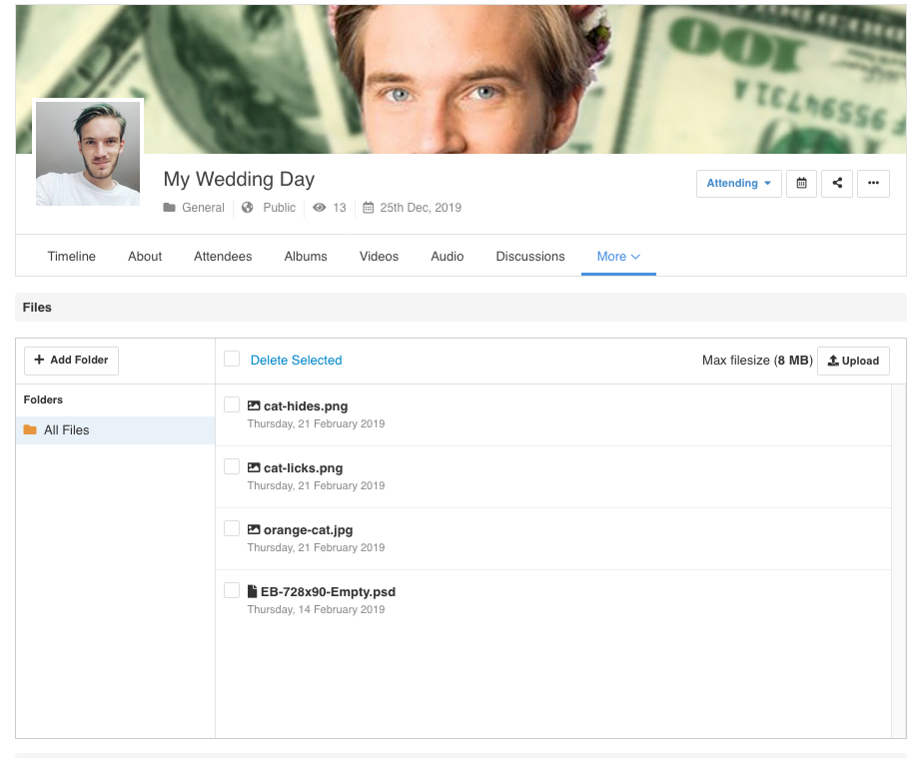Click the General category folder icon
This screenshot has height=758, width=924.
(169, 208)
